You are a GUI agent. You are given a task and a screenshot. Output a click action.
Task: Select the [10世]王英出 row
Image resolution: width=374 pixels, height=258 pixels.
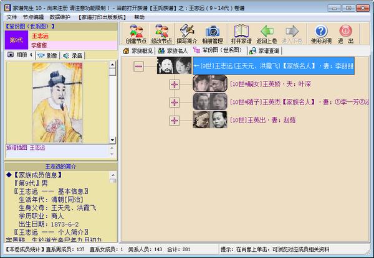(262, 120)
